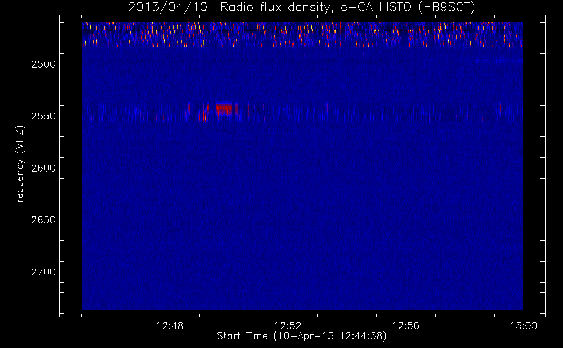Click the 2500 frequency tick label

pos(43,64)
